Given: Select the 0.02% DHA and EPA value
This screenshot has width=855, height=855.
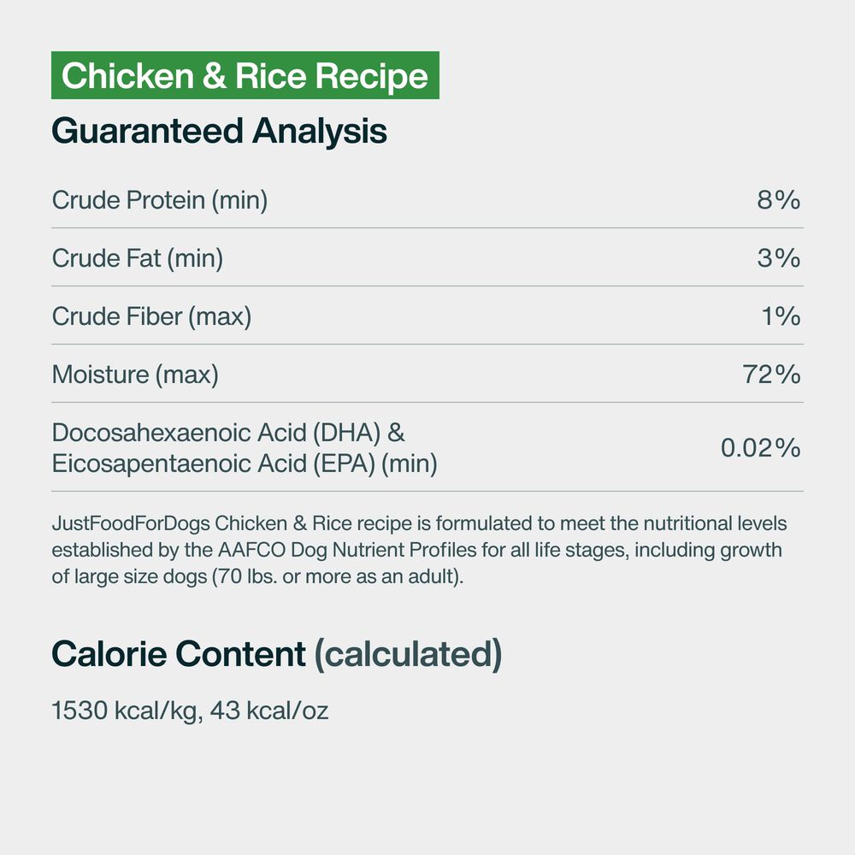Looking at the screenshot, I should tap(760, 447).
